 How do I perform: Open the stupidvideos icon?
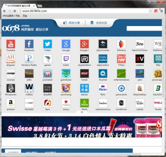click(84, 59)
